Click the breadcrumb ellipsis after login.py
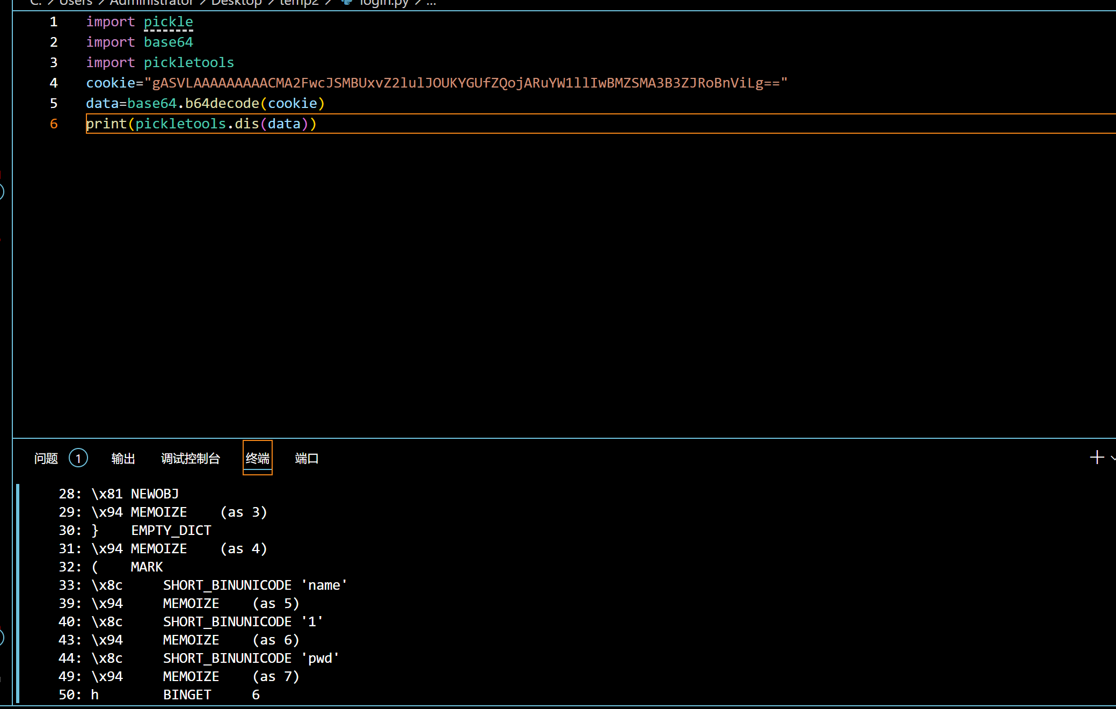The height and width of the screenshot is (709, 1116). (x=432, y=3)
